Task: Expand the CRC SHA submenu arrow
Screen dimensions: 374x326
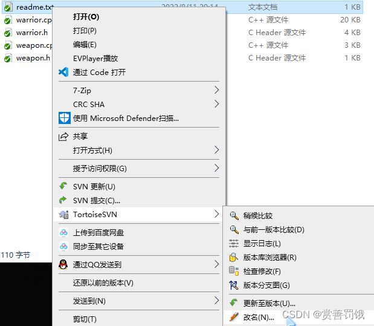Action: [x=216, y=104]
